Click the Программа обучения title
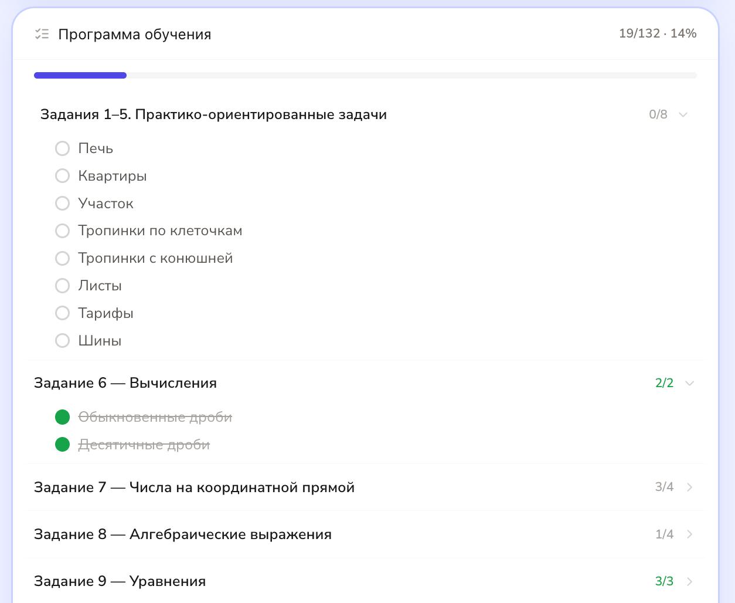Image resolution: width=735 pixels, height=603 pixels. tap(135, 34)
